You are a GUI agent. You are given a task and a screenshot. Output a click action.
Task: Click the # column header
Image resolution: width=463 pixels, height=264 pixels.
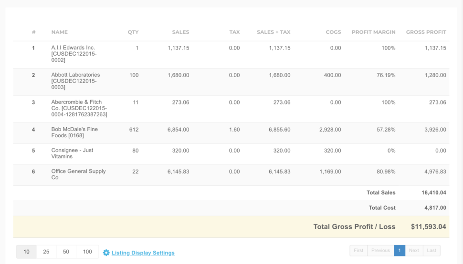coord(34,32)
